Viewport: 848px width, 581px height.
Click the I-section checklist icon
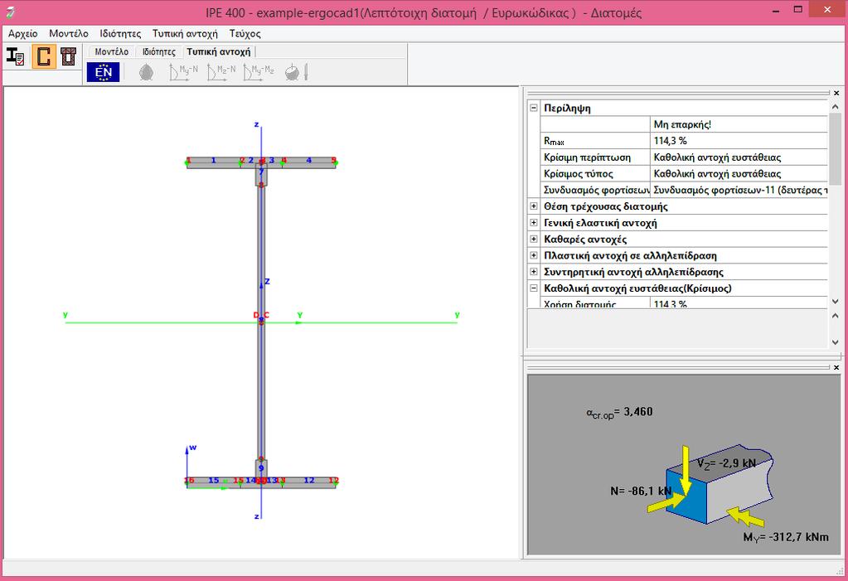tap(15, 56)
